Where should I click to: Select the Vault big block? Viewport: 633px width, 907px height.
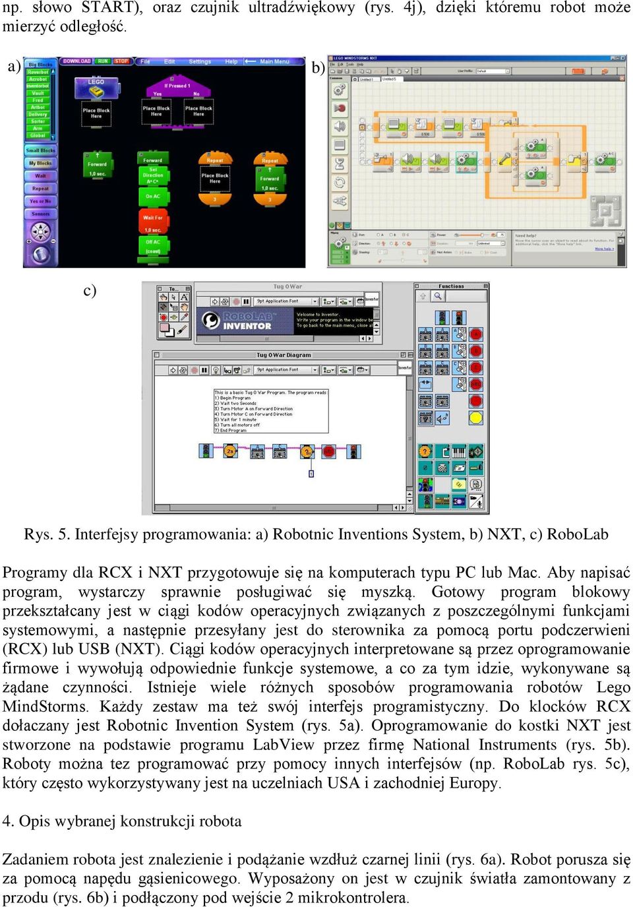[38, 93]
